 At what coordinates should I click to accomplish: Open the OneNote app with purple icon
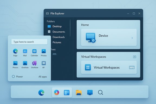tap(34, 63)
